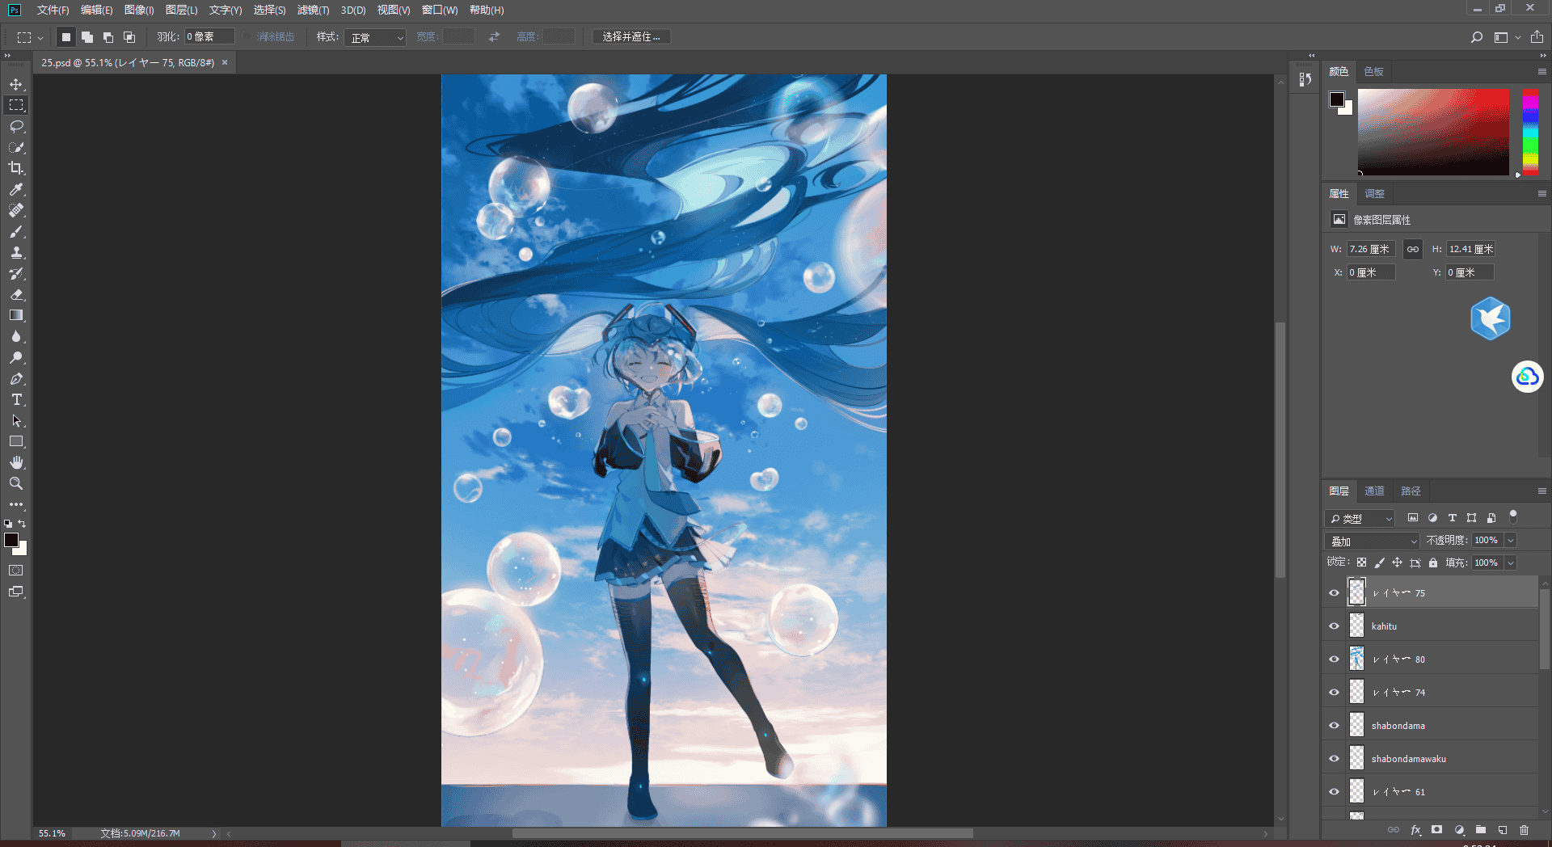1552x847 pixels.
Task: Click the 选择并遮住 button
Action: click(631, 37)
